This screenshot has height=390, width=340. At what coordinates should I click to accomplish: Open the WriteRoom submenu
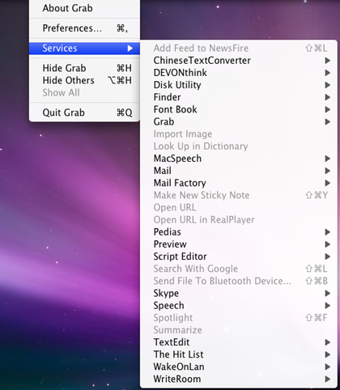(x=239, y=379)
